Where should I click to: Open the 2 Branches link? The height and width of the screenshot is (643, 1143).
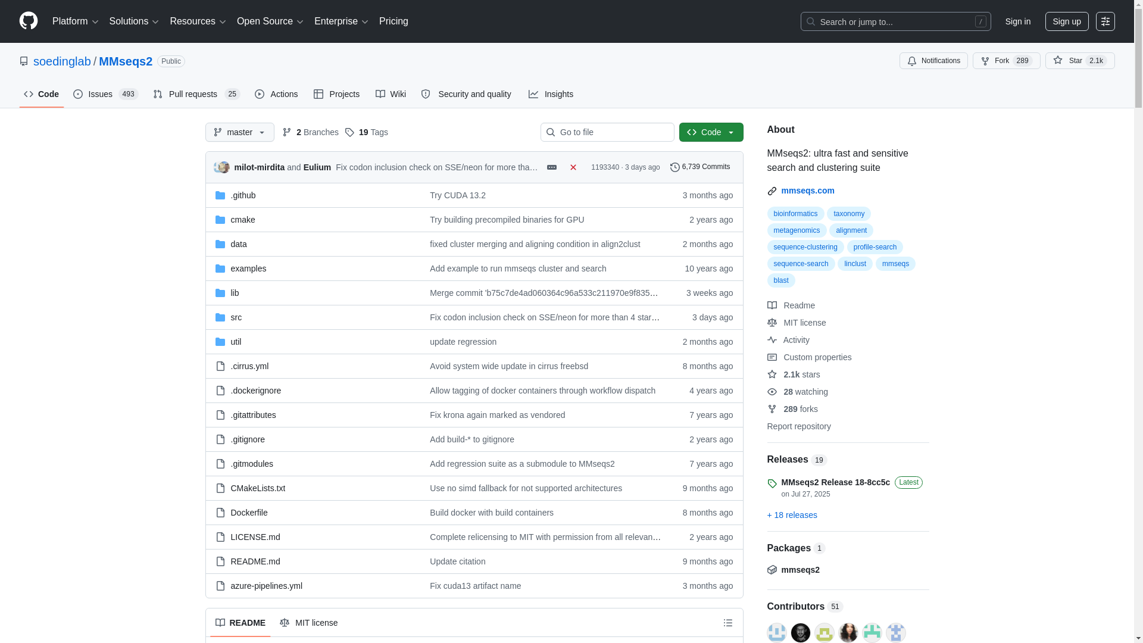[x=311, y=132]
